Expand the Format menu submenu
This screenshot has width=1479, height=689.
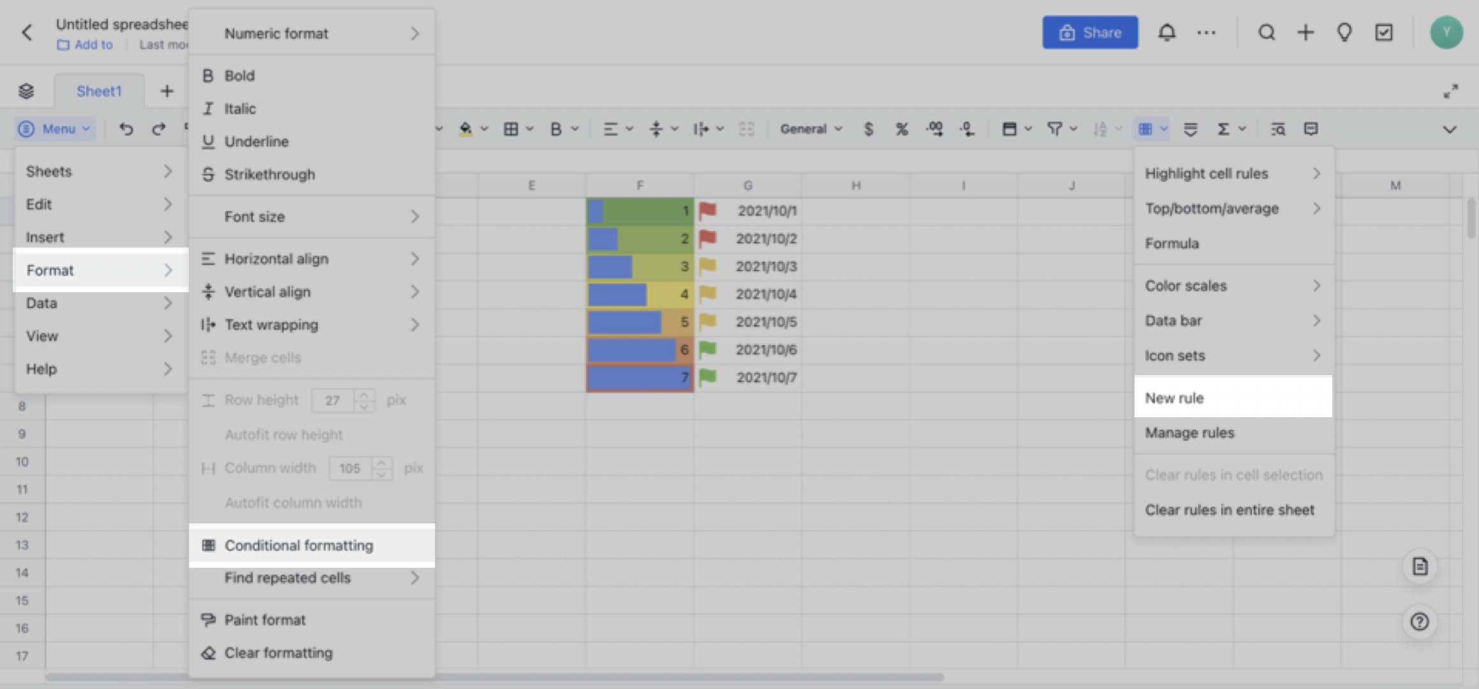tap(100, 270)
